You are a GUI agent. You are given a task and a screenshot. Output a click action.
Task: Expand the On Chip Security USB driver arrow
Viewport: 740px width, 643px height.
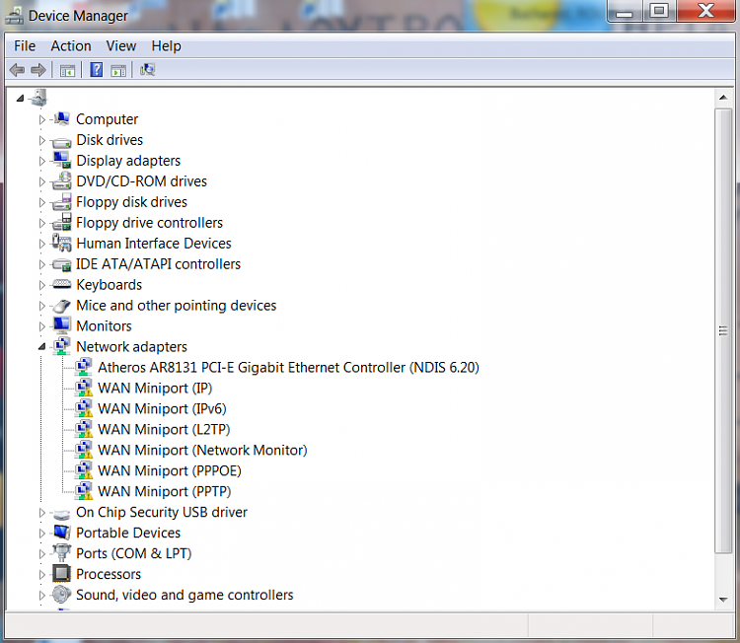click(x=41, y=513)
